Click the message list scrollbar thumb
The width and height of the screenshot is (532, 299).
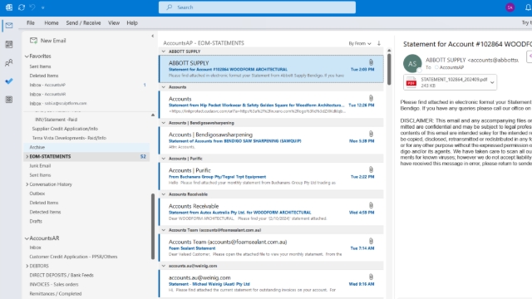[389, 69]
